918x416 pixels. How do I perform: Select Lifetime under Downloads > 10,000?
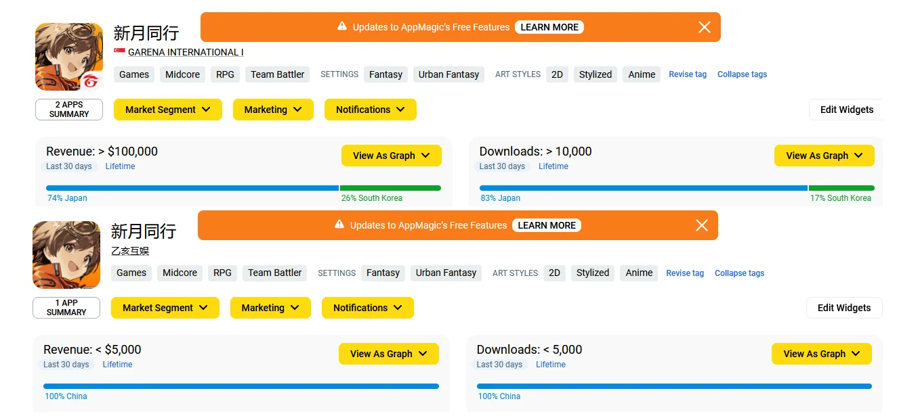click(554, 166)
